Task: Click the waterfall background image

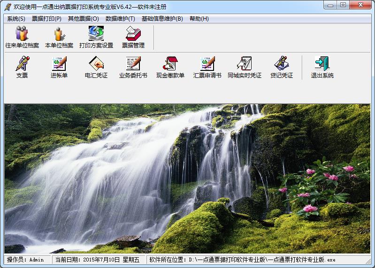Action: (x=187, y=178)
